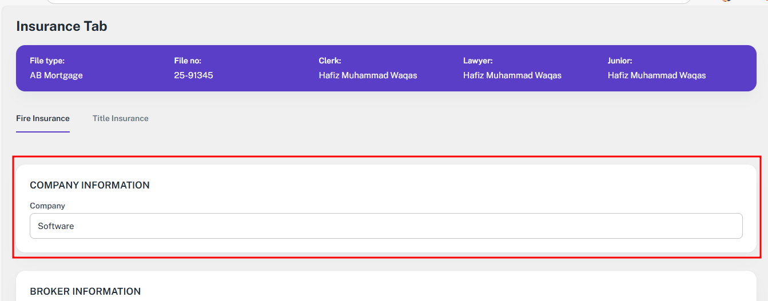The width and height of the screenshot is (768, 301).
Task: Select the Fire Insurance tab
Action: coord(43,119)
